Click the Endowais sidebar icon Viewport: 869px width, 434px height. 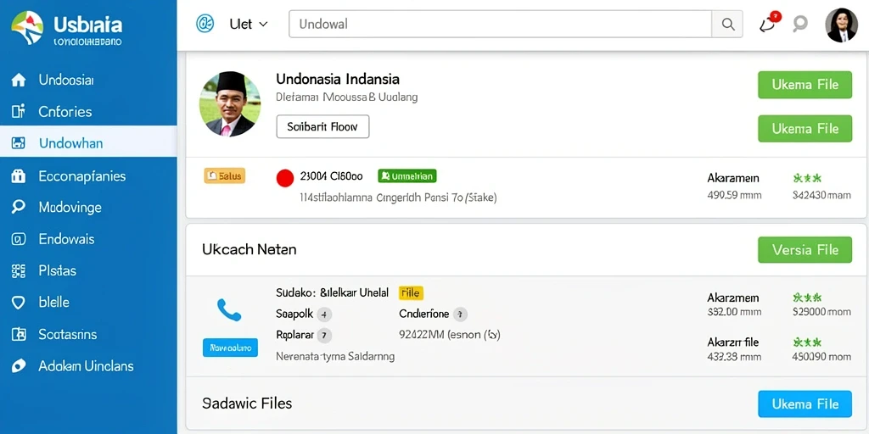[x=19, y=239]
